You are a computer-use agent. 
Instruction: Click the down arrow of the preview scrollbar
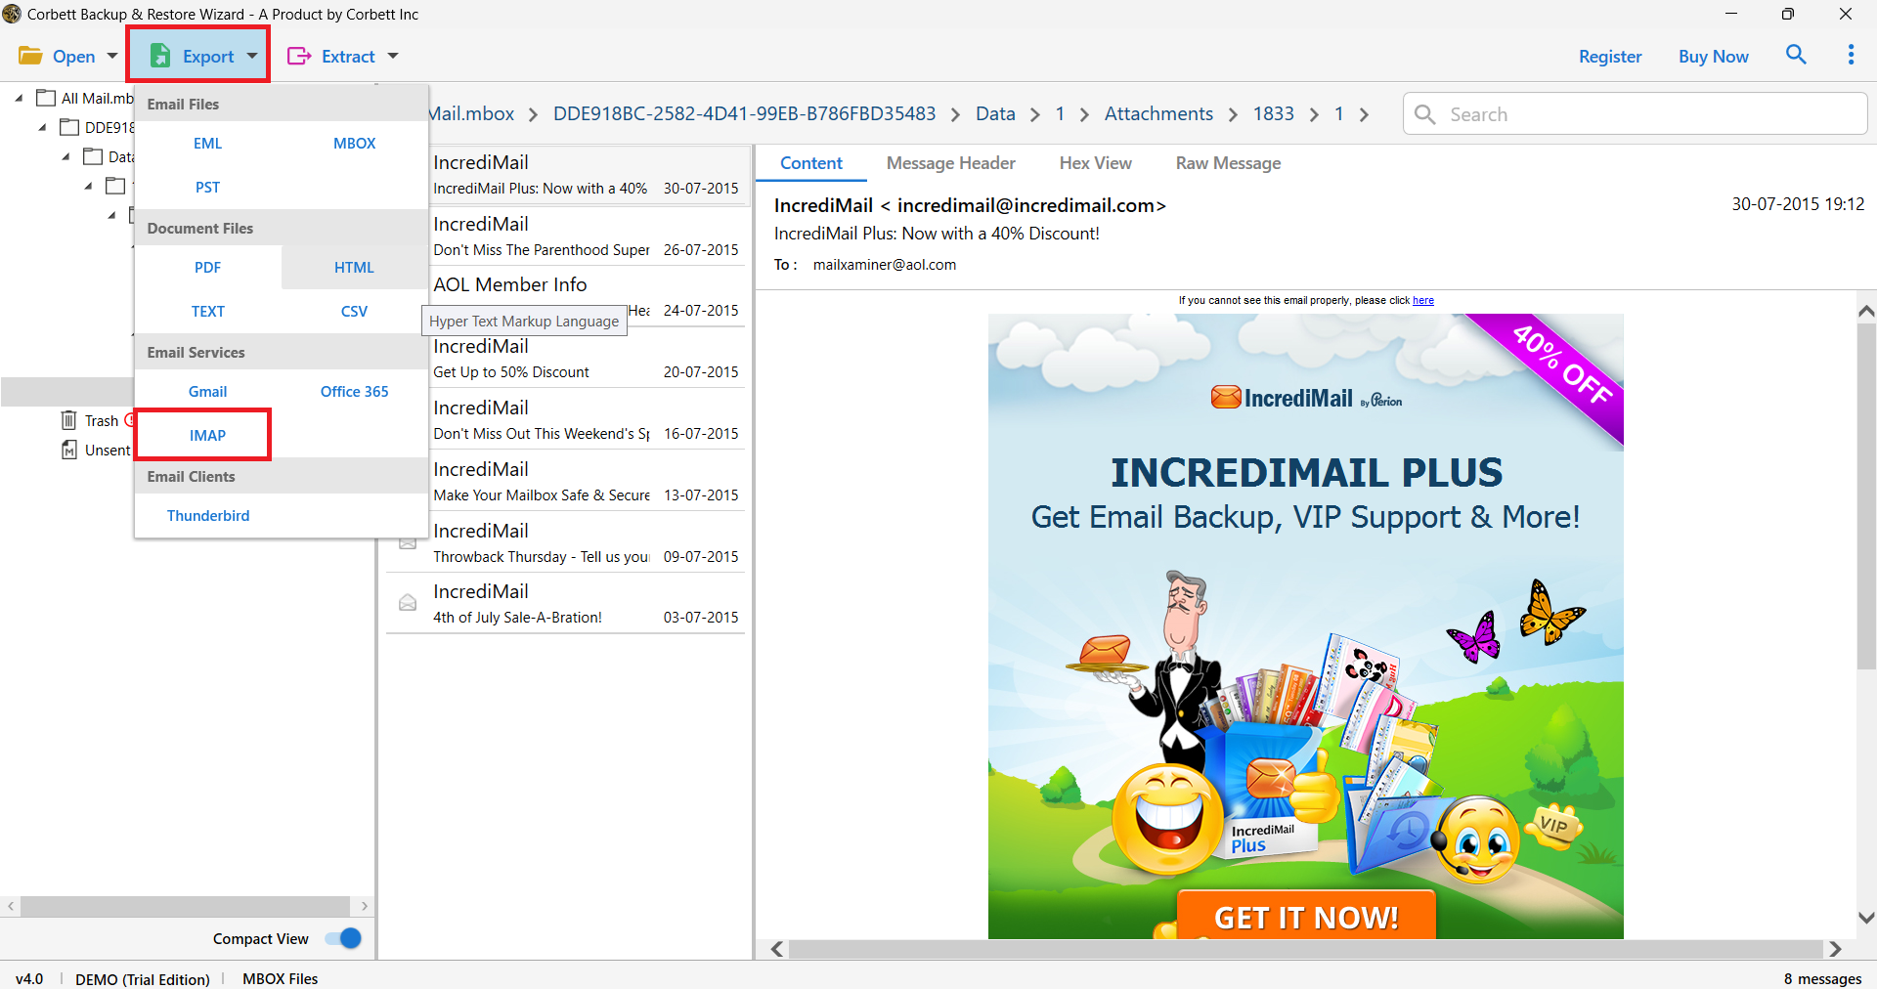point(1866,918)
